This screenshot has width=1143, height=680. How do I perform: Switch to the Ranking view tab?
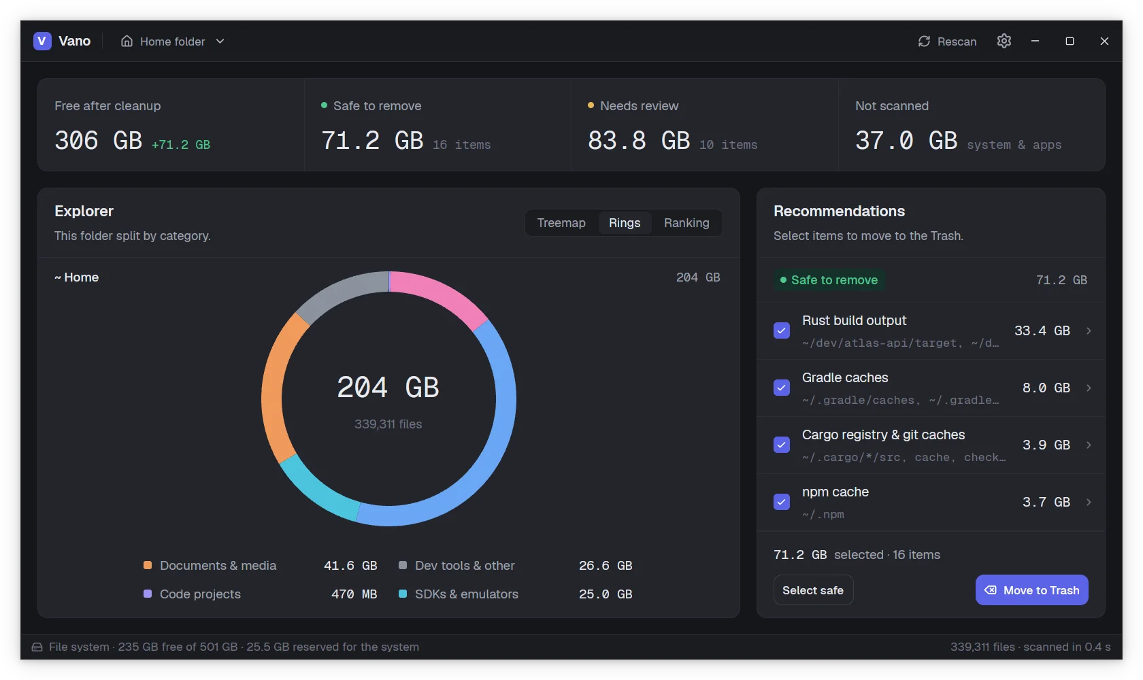[x=686, y=223]
